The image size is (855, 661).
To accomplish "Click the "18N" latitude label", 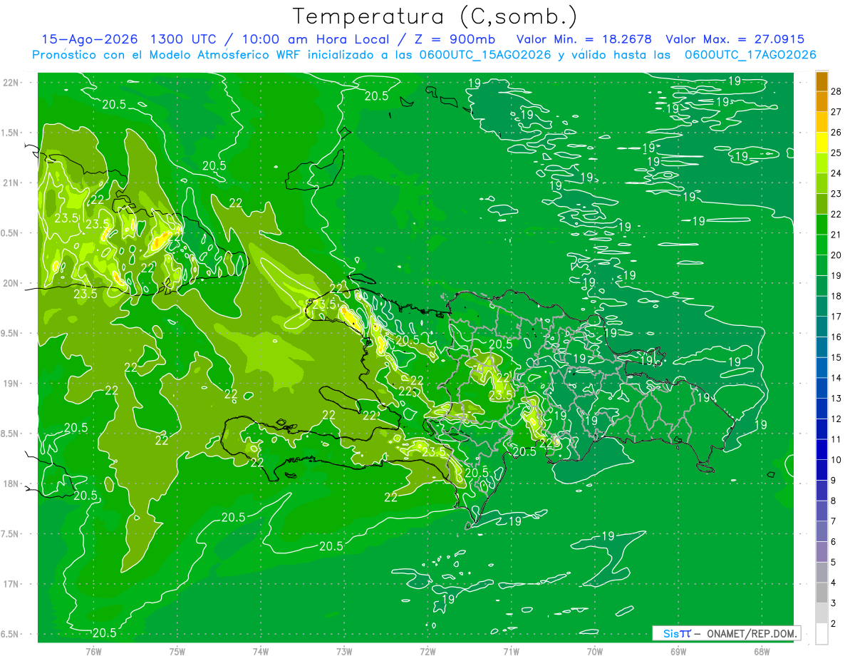I will pyautogui.click(x=11, y=484).
